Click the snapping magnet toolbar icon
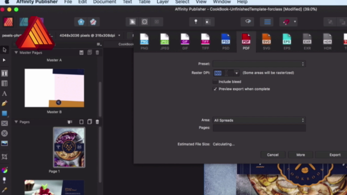 pos(286,22)
